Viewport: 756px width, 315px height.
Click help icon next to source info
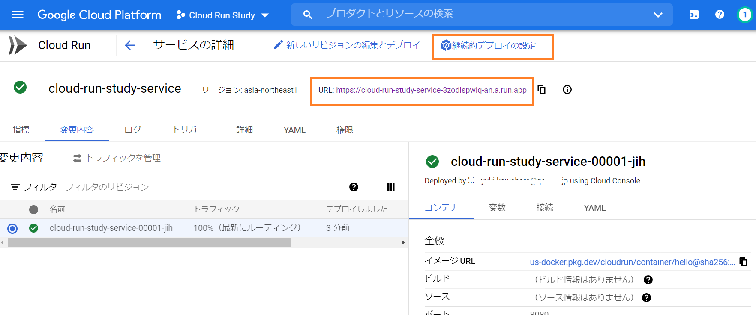tap(646, 297)
